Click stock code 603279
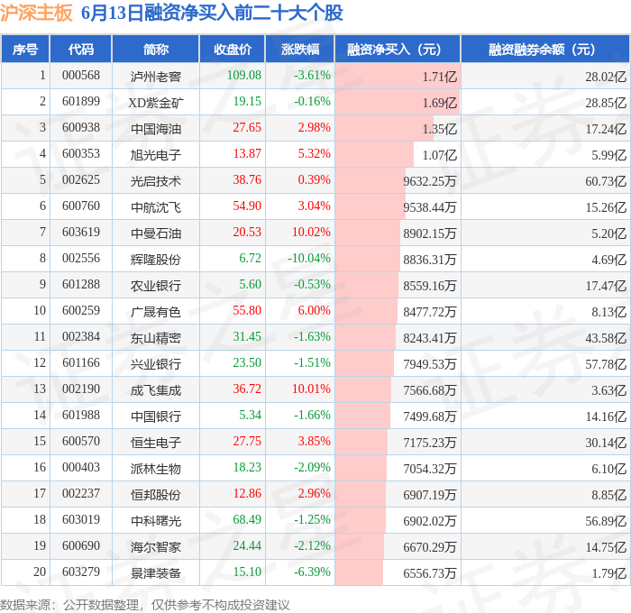Viewport: 631px width, 613px height. click(x=81, y=572)
